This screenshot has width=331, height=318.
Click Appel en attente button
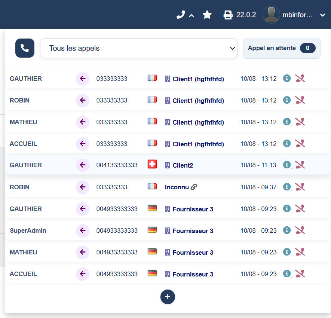coord(282,48)
